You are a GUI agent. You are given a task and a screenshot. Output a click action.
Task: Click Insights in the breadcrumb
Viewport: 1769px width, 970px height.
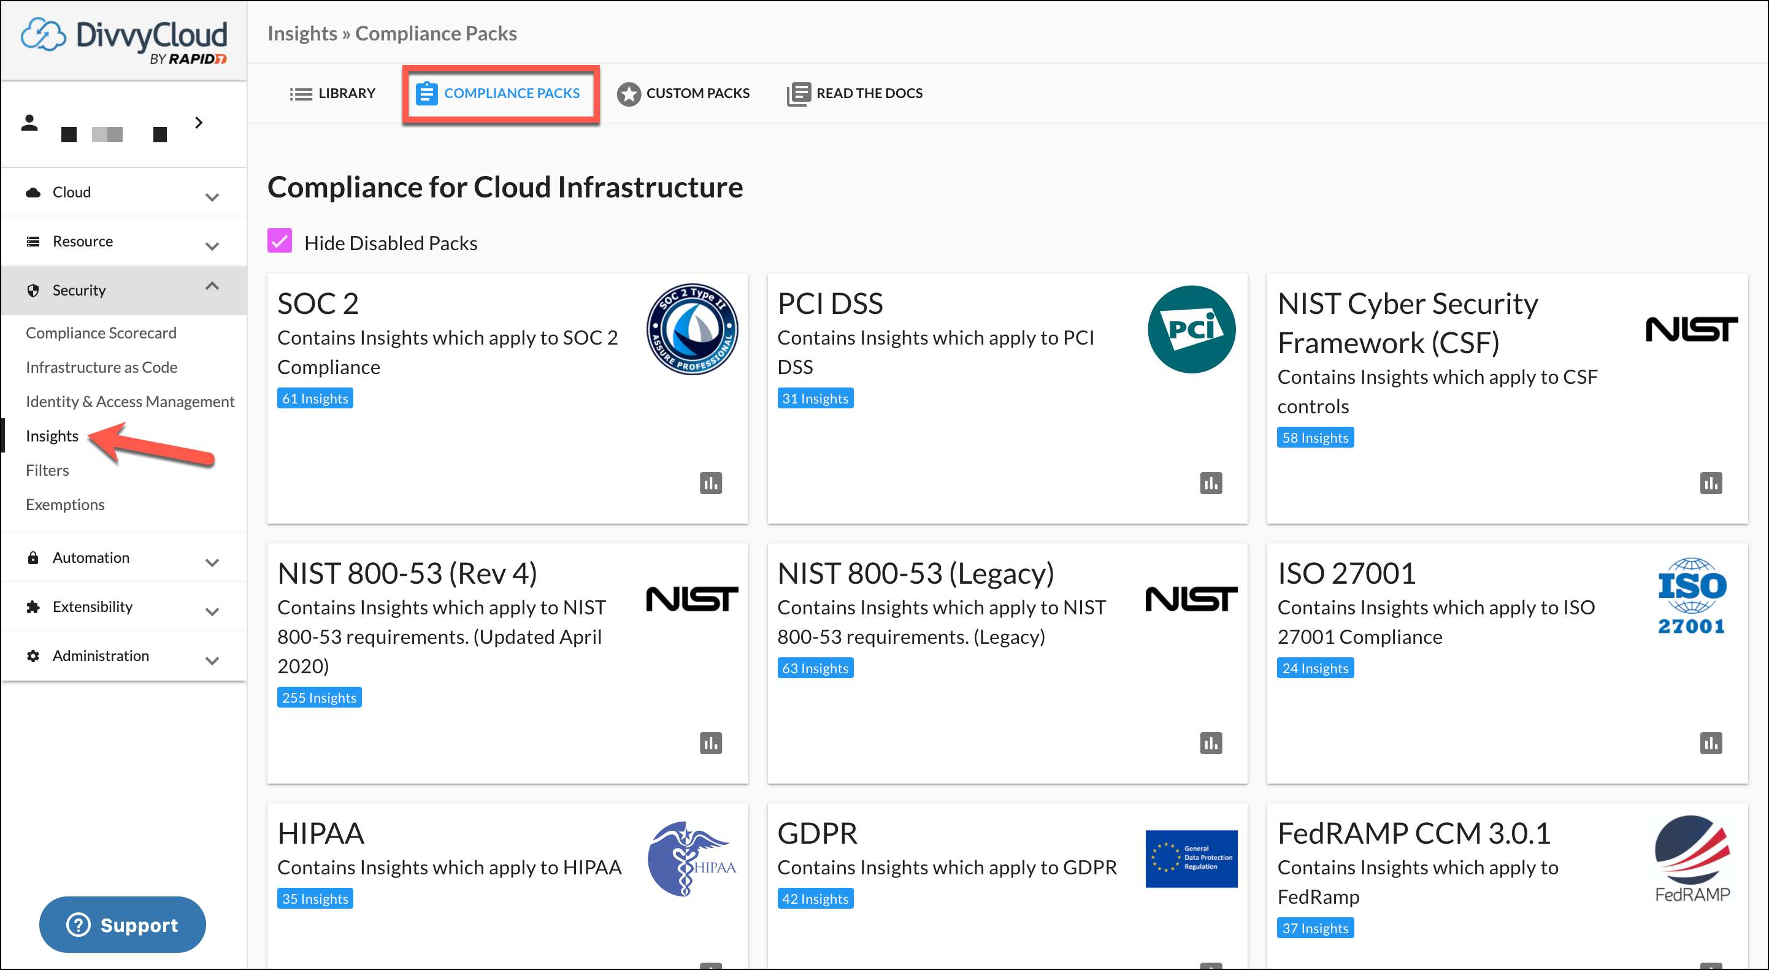click(x=302, y=33)
